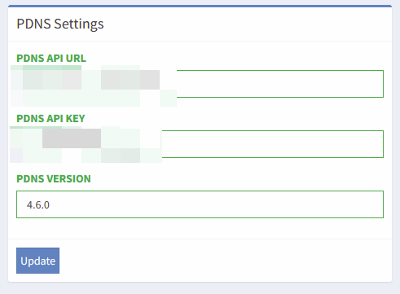Focus the PDNS API KEY input field
Viewport: 400px width, 294px height.
[x=200, y=144]
